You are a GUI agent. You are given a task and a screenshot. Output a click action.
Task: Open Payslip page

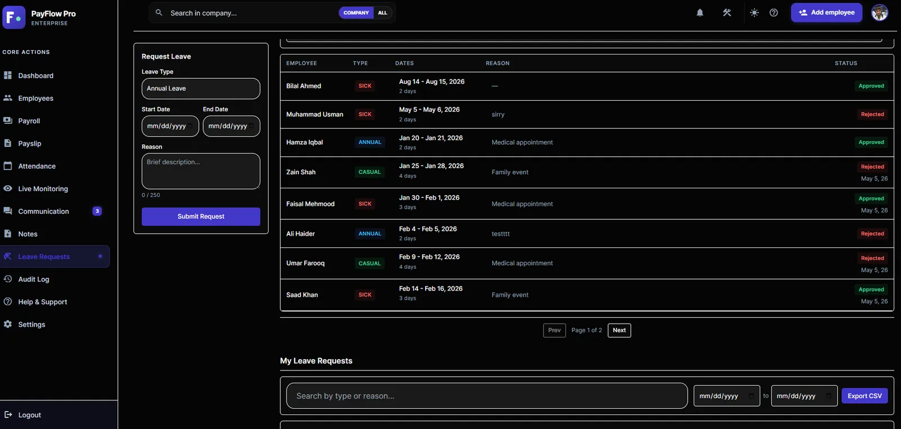[x=29, y=143]
